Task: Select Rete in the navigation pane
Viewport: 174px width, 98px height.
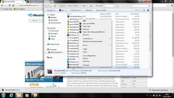Action: pyautogui.click(x=51, y=57)
